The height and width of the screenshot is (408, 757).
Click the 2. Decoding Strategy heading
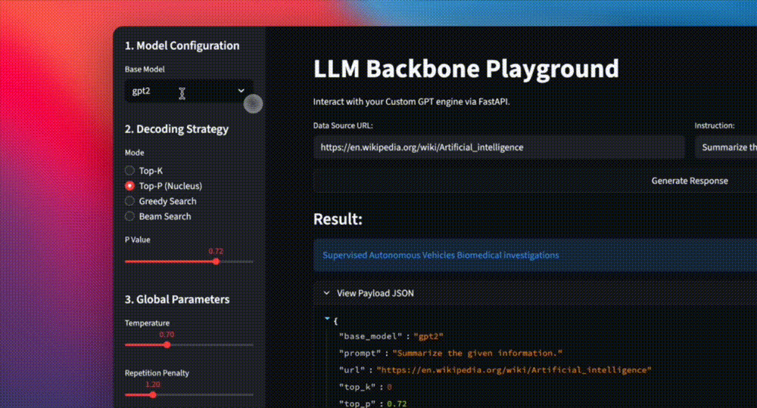coord(176,129)
